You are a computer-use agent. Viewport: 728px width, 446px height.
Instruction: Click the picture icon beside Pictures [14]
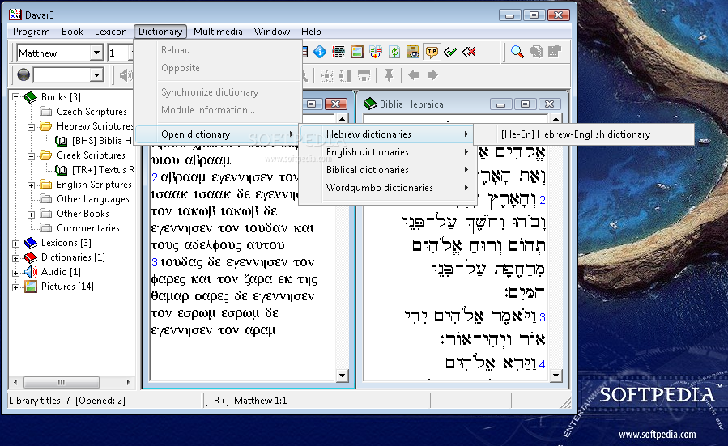pos(31,287)
